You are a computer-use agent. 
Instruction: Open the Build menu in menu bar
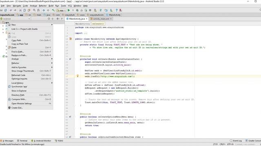point(51,6)
